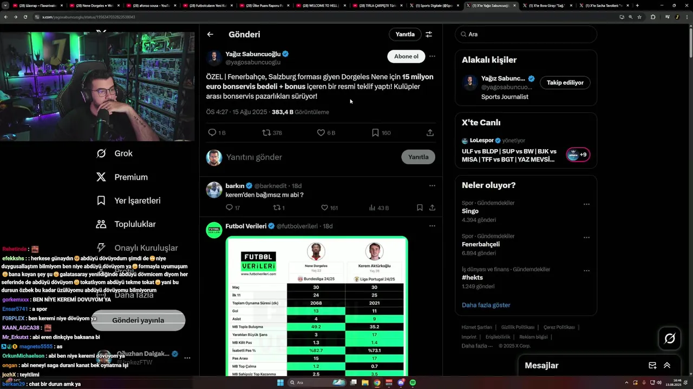Open more options for the Singo trend
The height and width of the screenshot is (389, 693).
(586, 204)
